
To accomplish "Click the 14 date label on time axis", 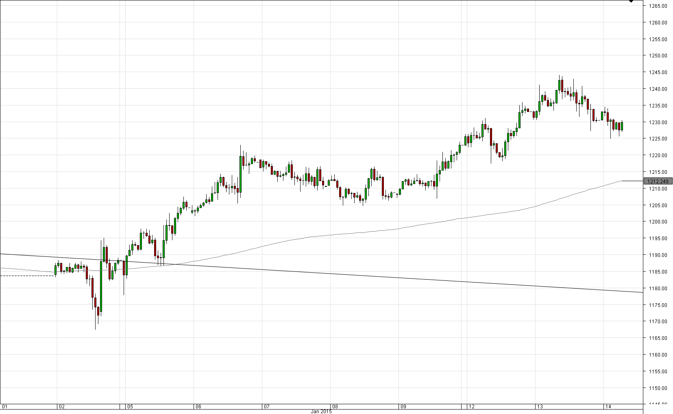I will [x=608, y=406].
